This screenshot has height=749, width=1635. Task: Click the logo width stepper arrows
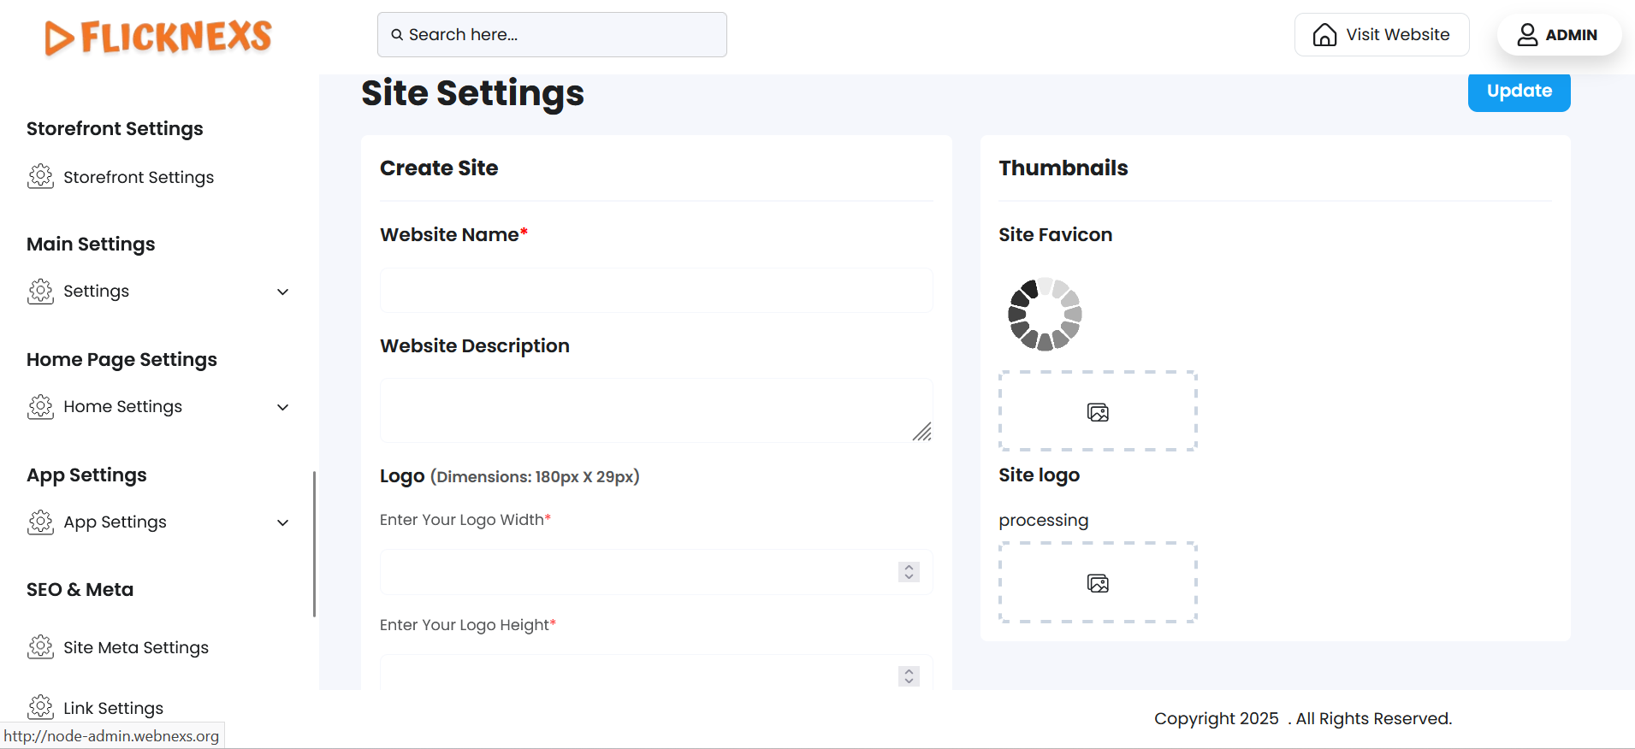click(909, 572)
